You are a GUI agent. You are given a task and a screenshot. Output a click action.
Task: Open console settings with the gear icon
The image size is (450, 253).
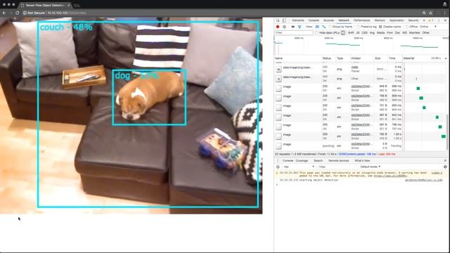[445, 167]
